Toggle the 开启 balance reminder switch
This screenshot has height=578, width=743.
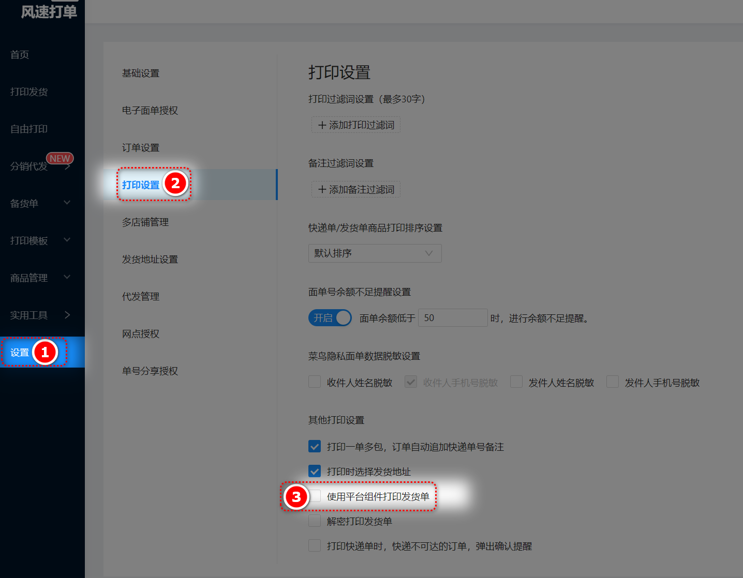(330, 318)
